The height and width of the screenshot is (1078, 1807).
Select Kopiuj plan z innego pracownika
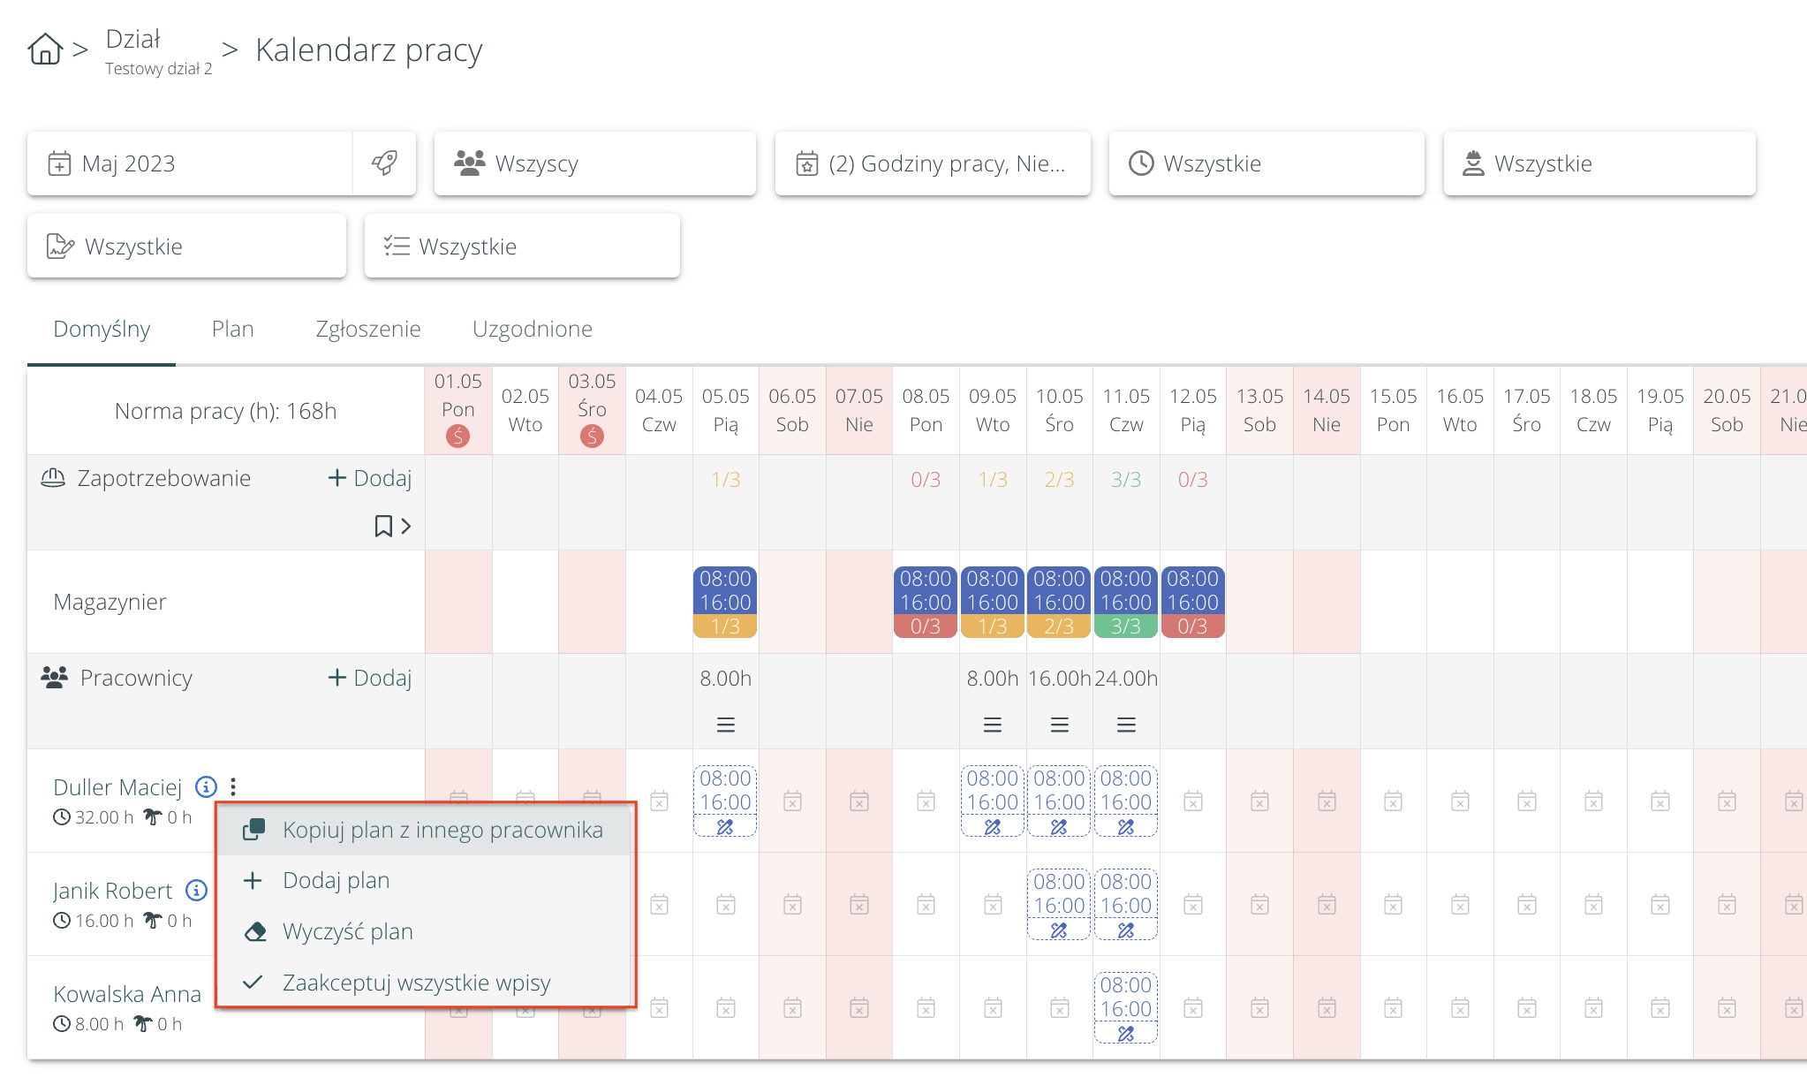[442, 830]
